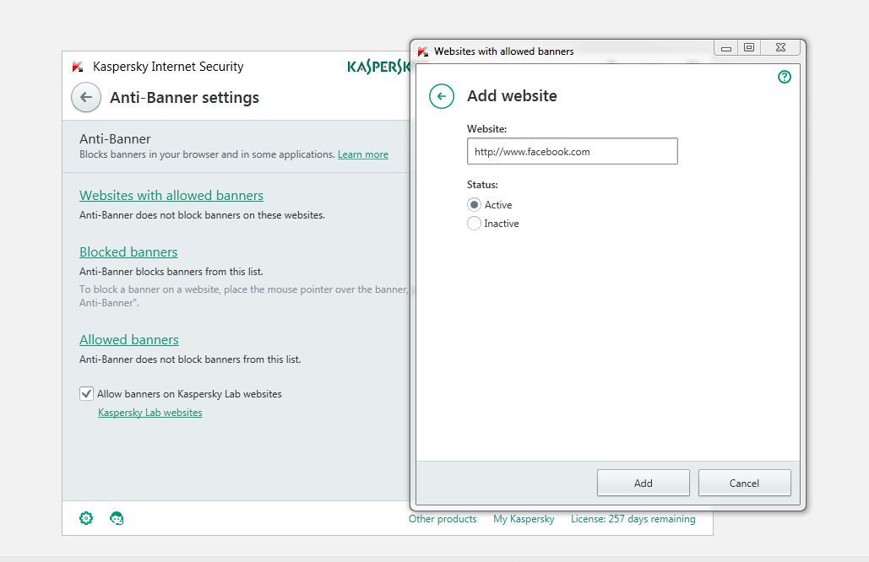Open the My Kaspersky link
Image resolution: width=869 pixels, height=562 pixels.
point(524,519)
